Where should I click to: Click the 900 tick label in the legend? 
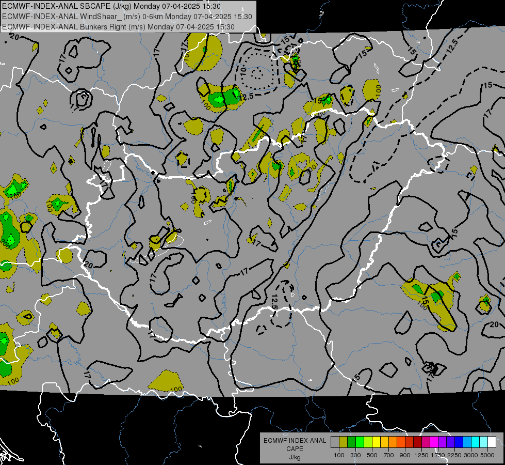(x=405, y=455)
